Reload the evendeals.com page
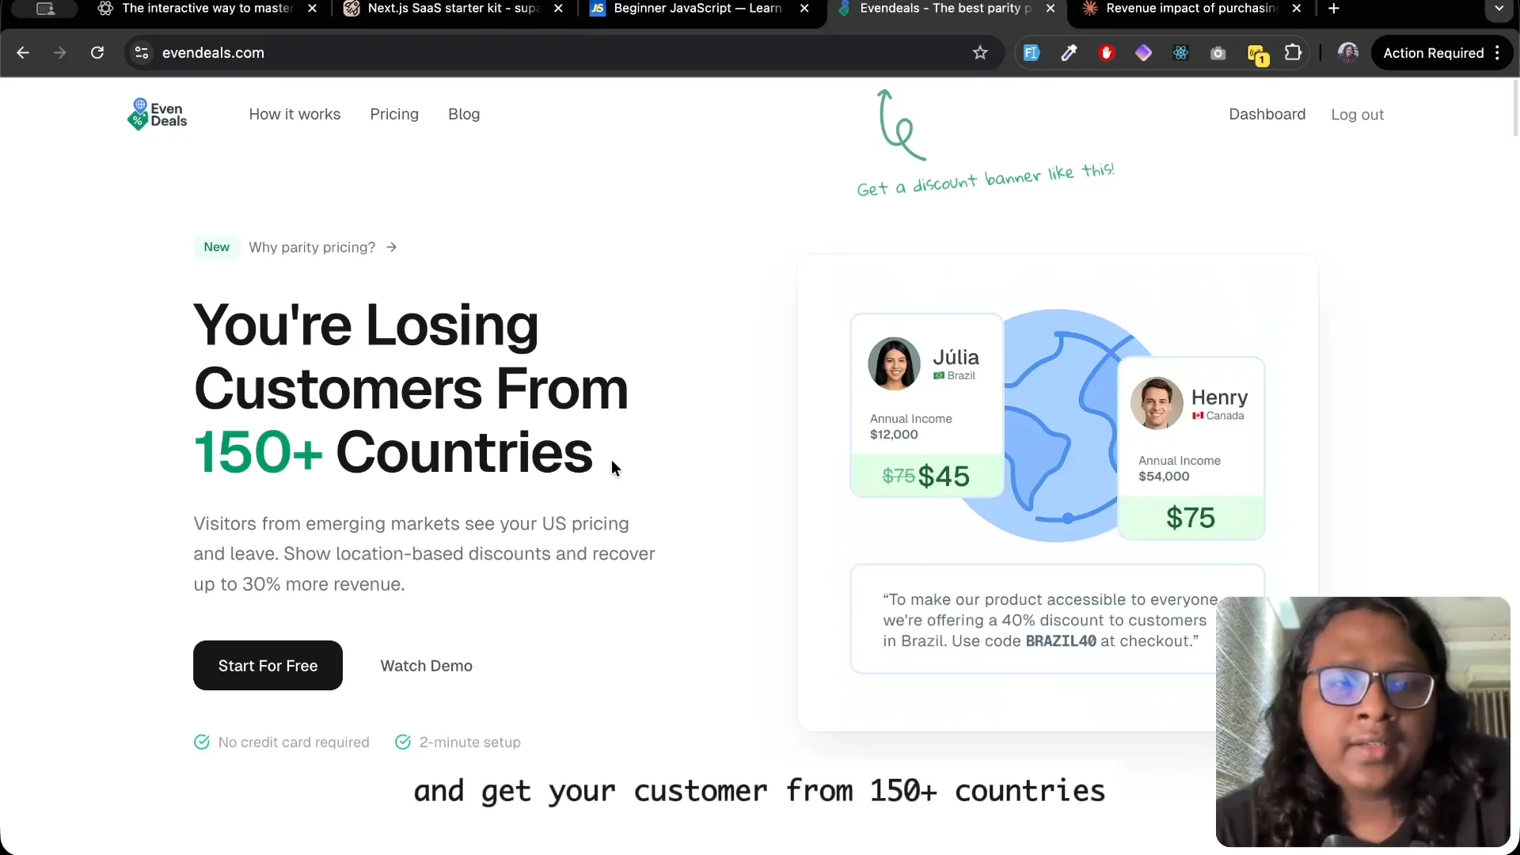Screen dimensions: 1520x855 pos(97,53)
